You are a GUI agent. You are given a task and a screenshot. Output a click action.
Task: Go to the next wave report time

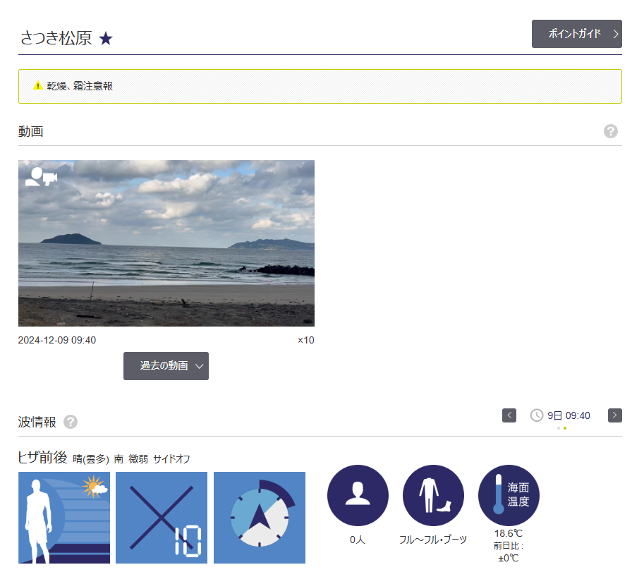[614, 415]
